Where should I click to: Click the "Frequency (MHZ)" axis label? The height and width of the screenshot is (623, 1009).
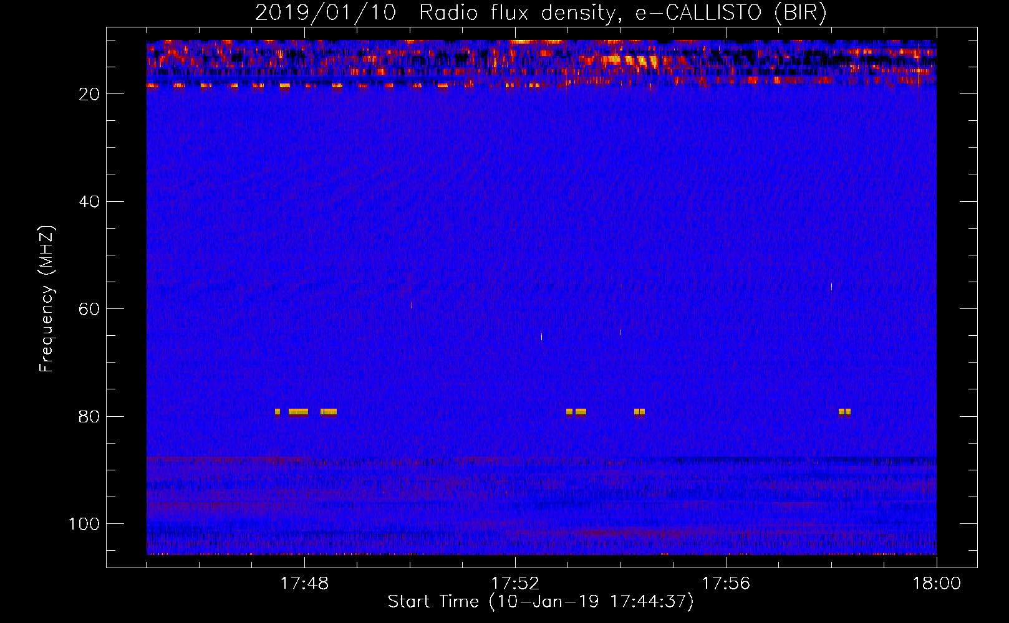pyautogui.click(x=47, y=298)
